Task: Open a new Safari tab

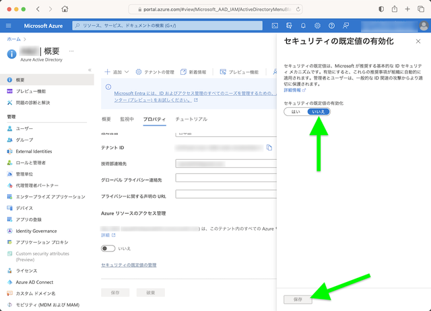Action: point(407,9)
